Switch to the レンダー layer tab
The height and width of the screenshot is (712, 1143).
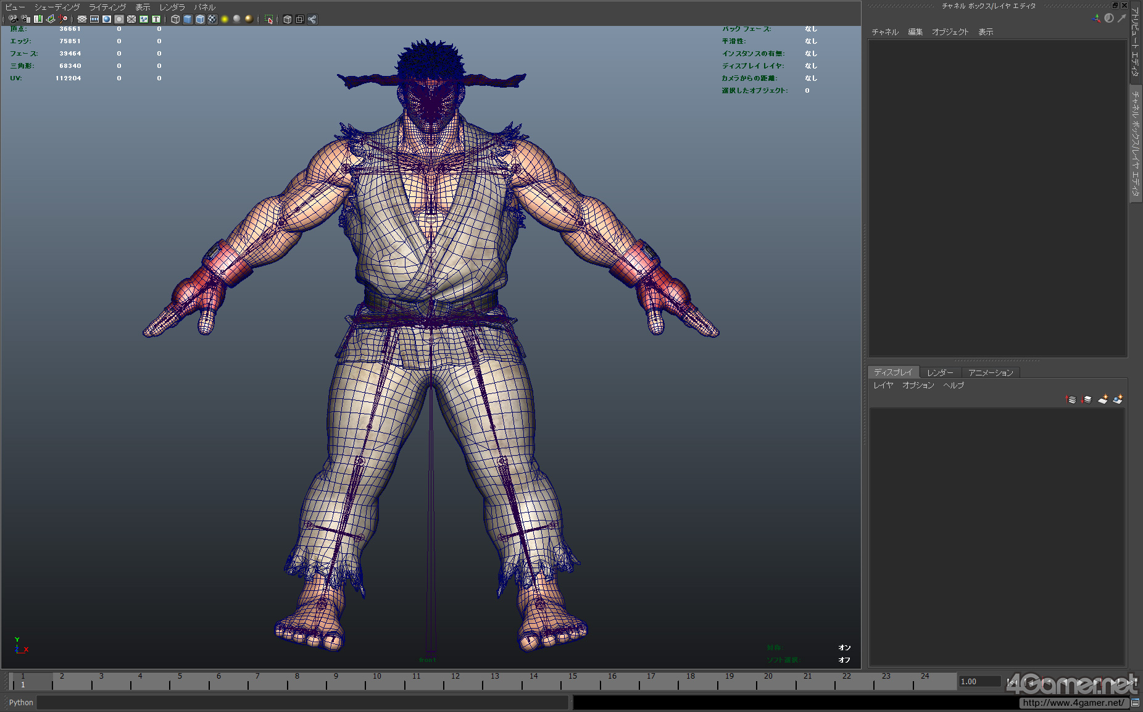pos(940,372)
